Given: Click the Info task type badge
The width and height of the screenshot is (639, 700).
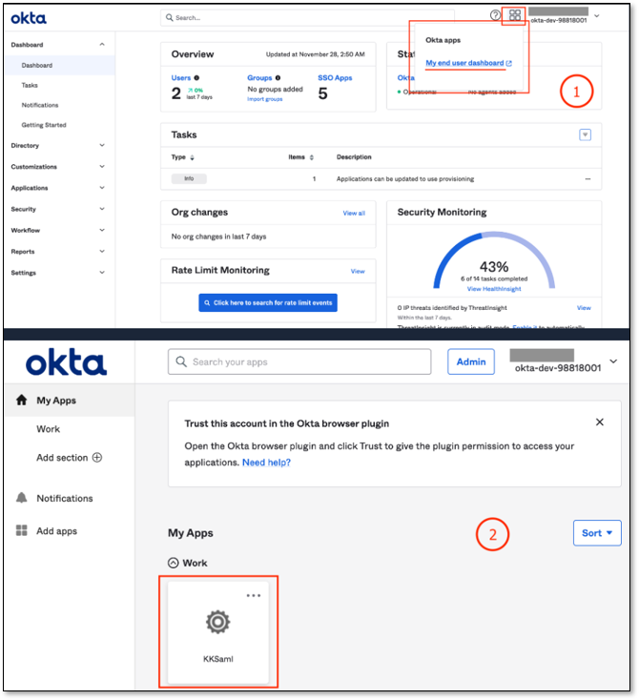Looking at the screenshot, I should [x=189, y=178].
